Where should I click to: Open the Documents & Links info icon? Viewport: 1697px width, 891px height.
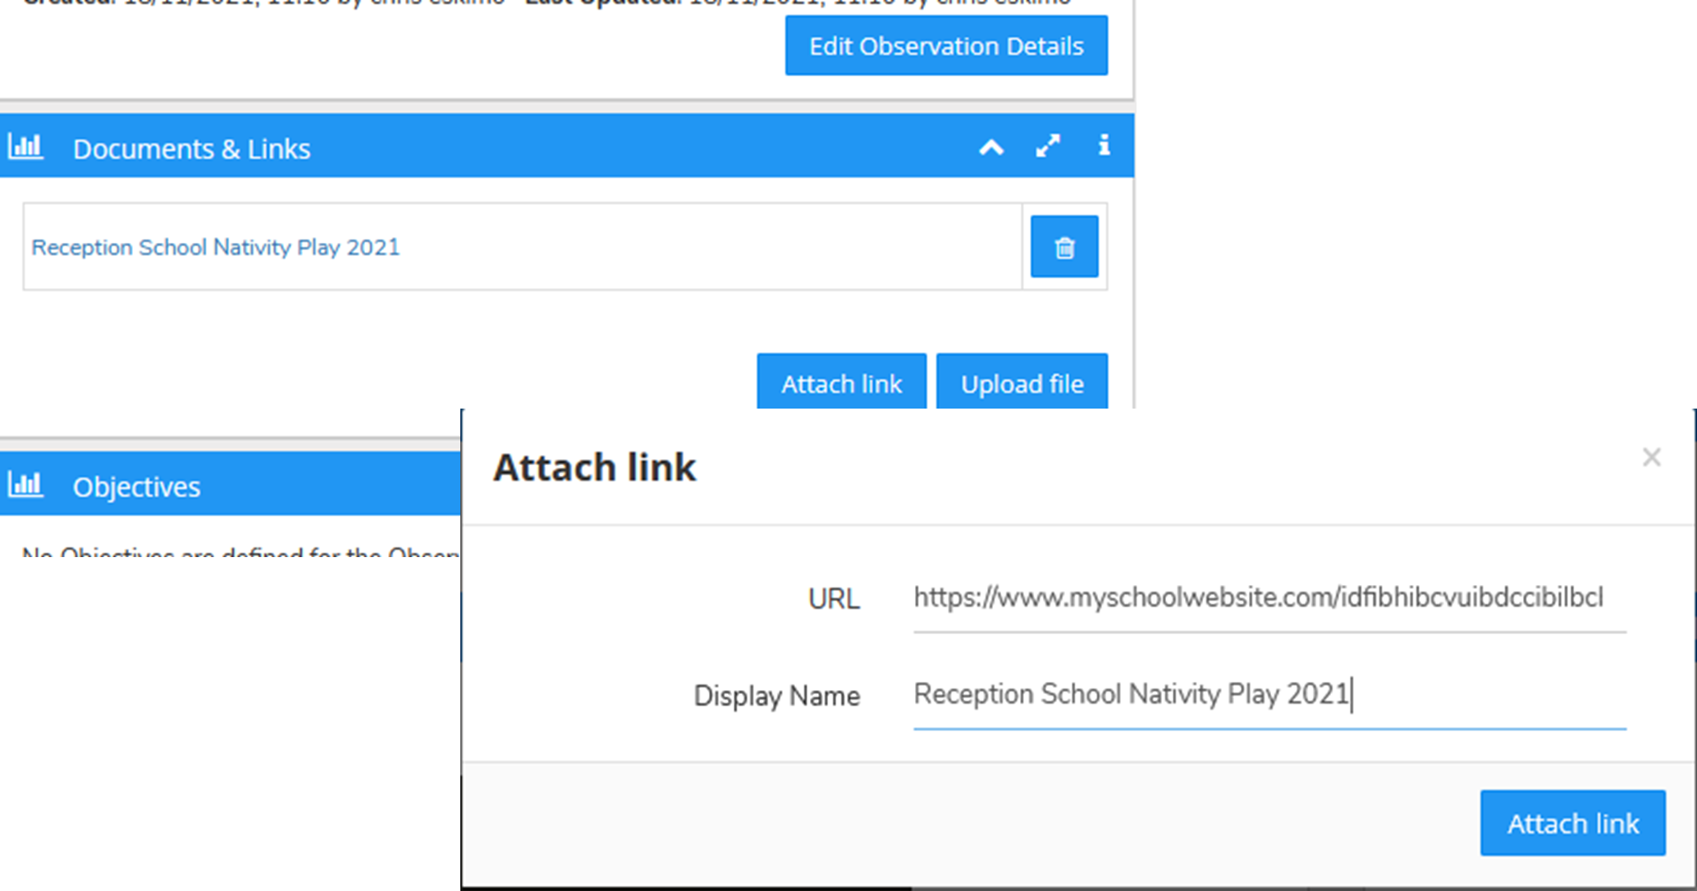click(1104, 145)
